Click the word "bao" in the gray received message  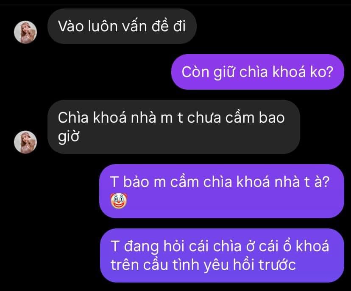coord(272,118)
